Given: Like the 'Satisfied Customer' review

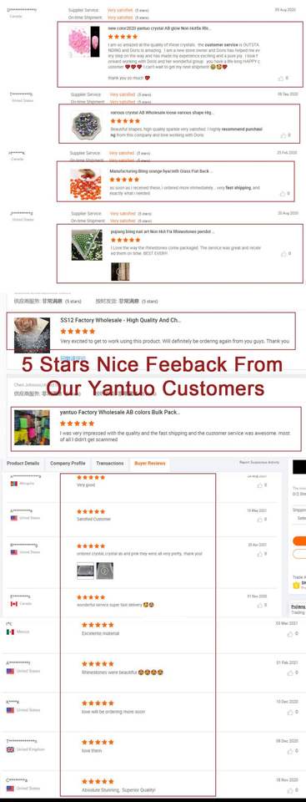Looking at the screenshot, I should coord(259,519).
